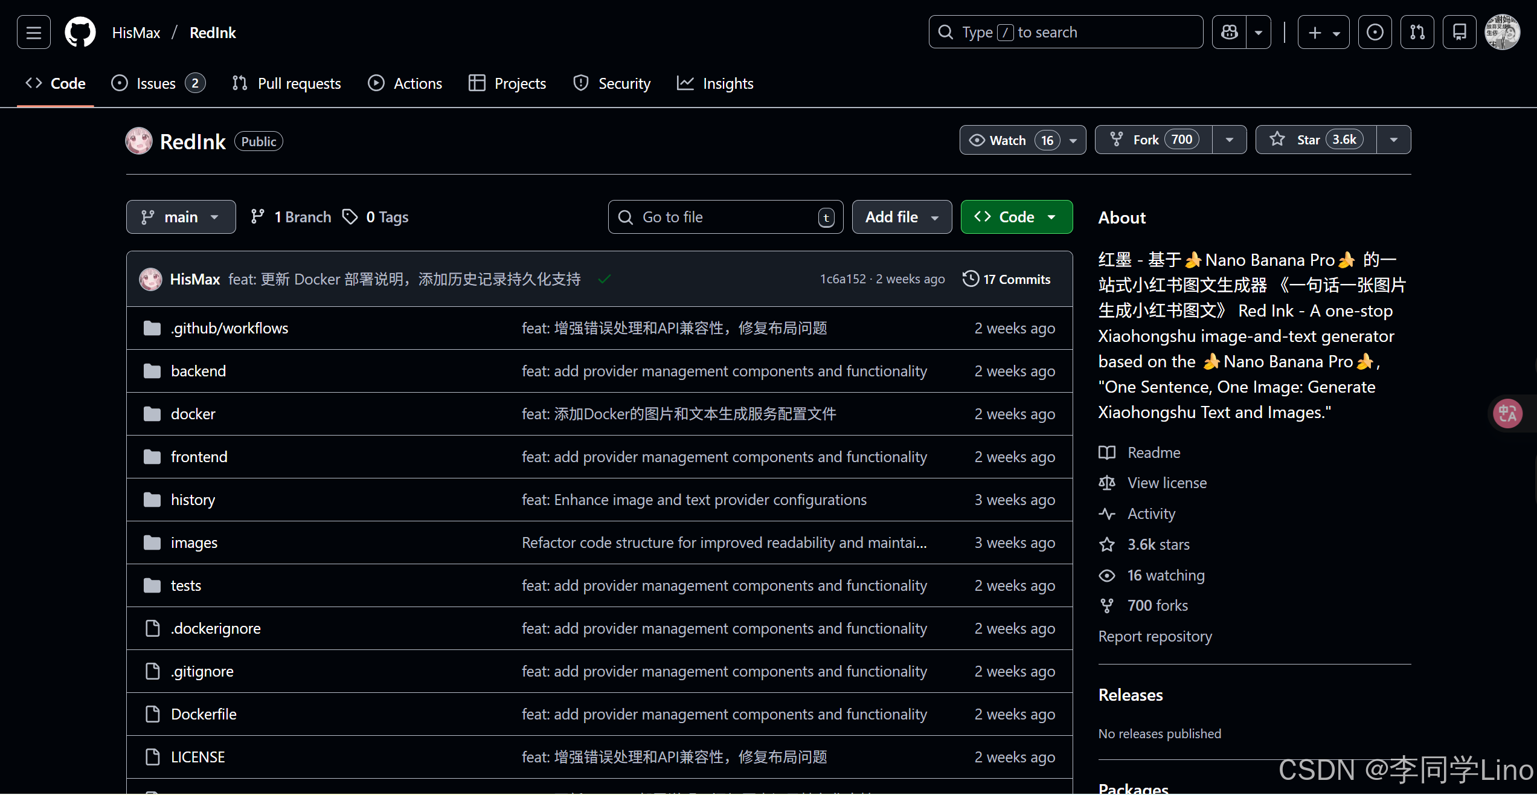Open the user profile avatar menu
The height and width of the screenshot is (795, 1537).
point(1502,33)
